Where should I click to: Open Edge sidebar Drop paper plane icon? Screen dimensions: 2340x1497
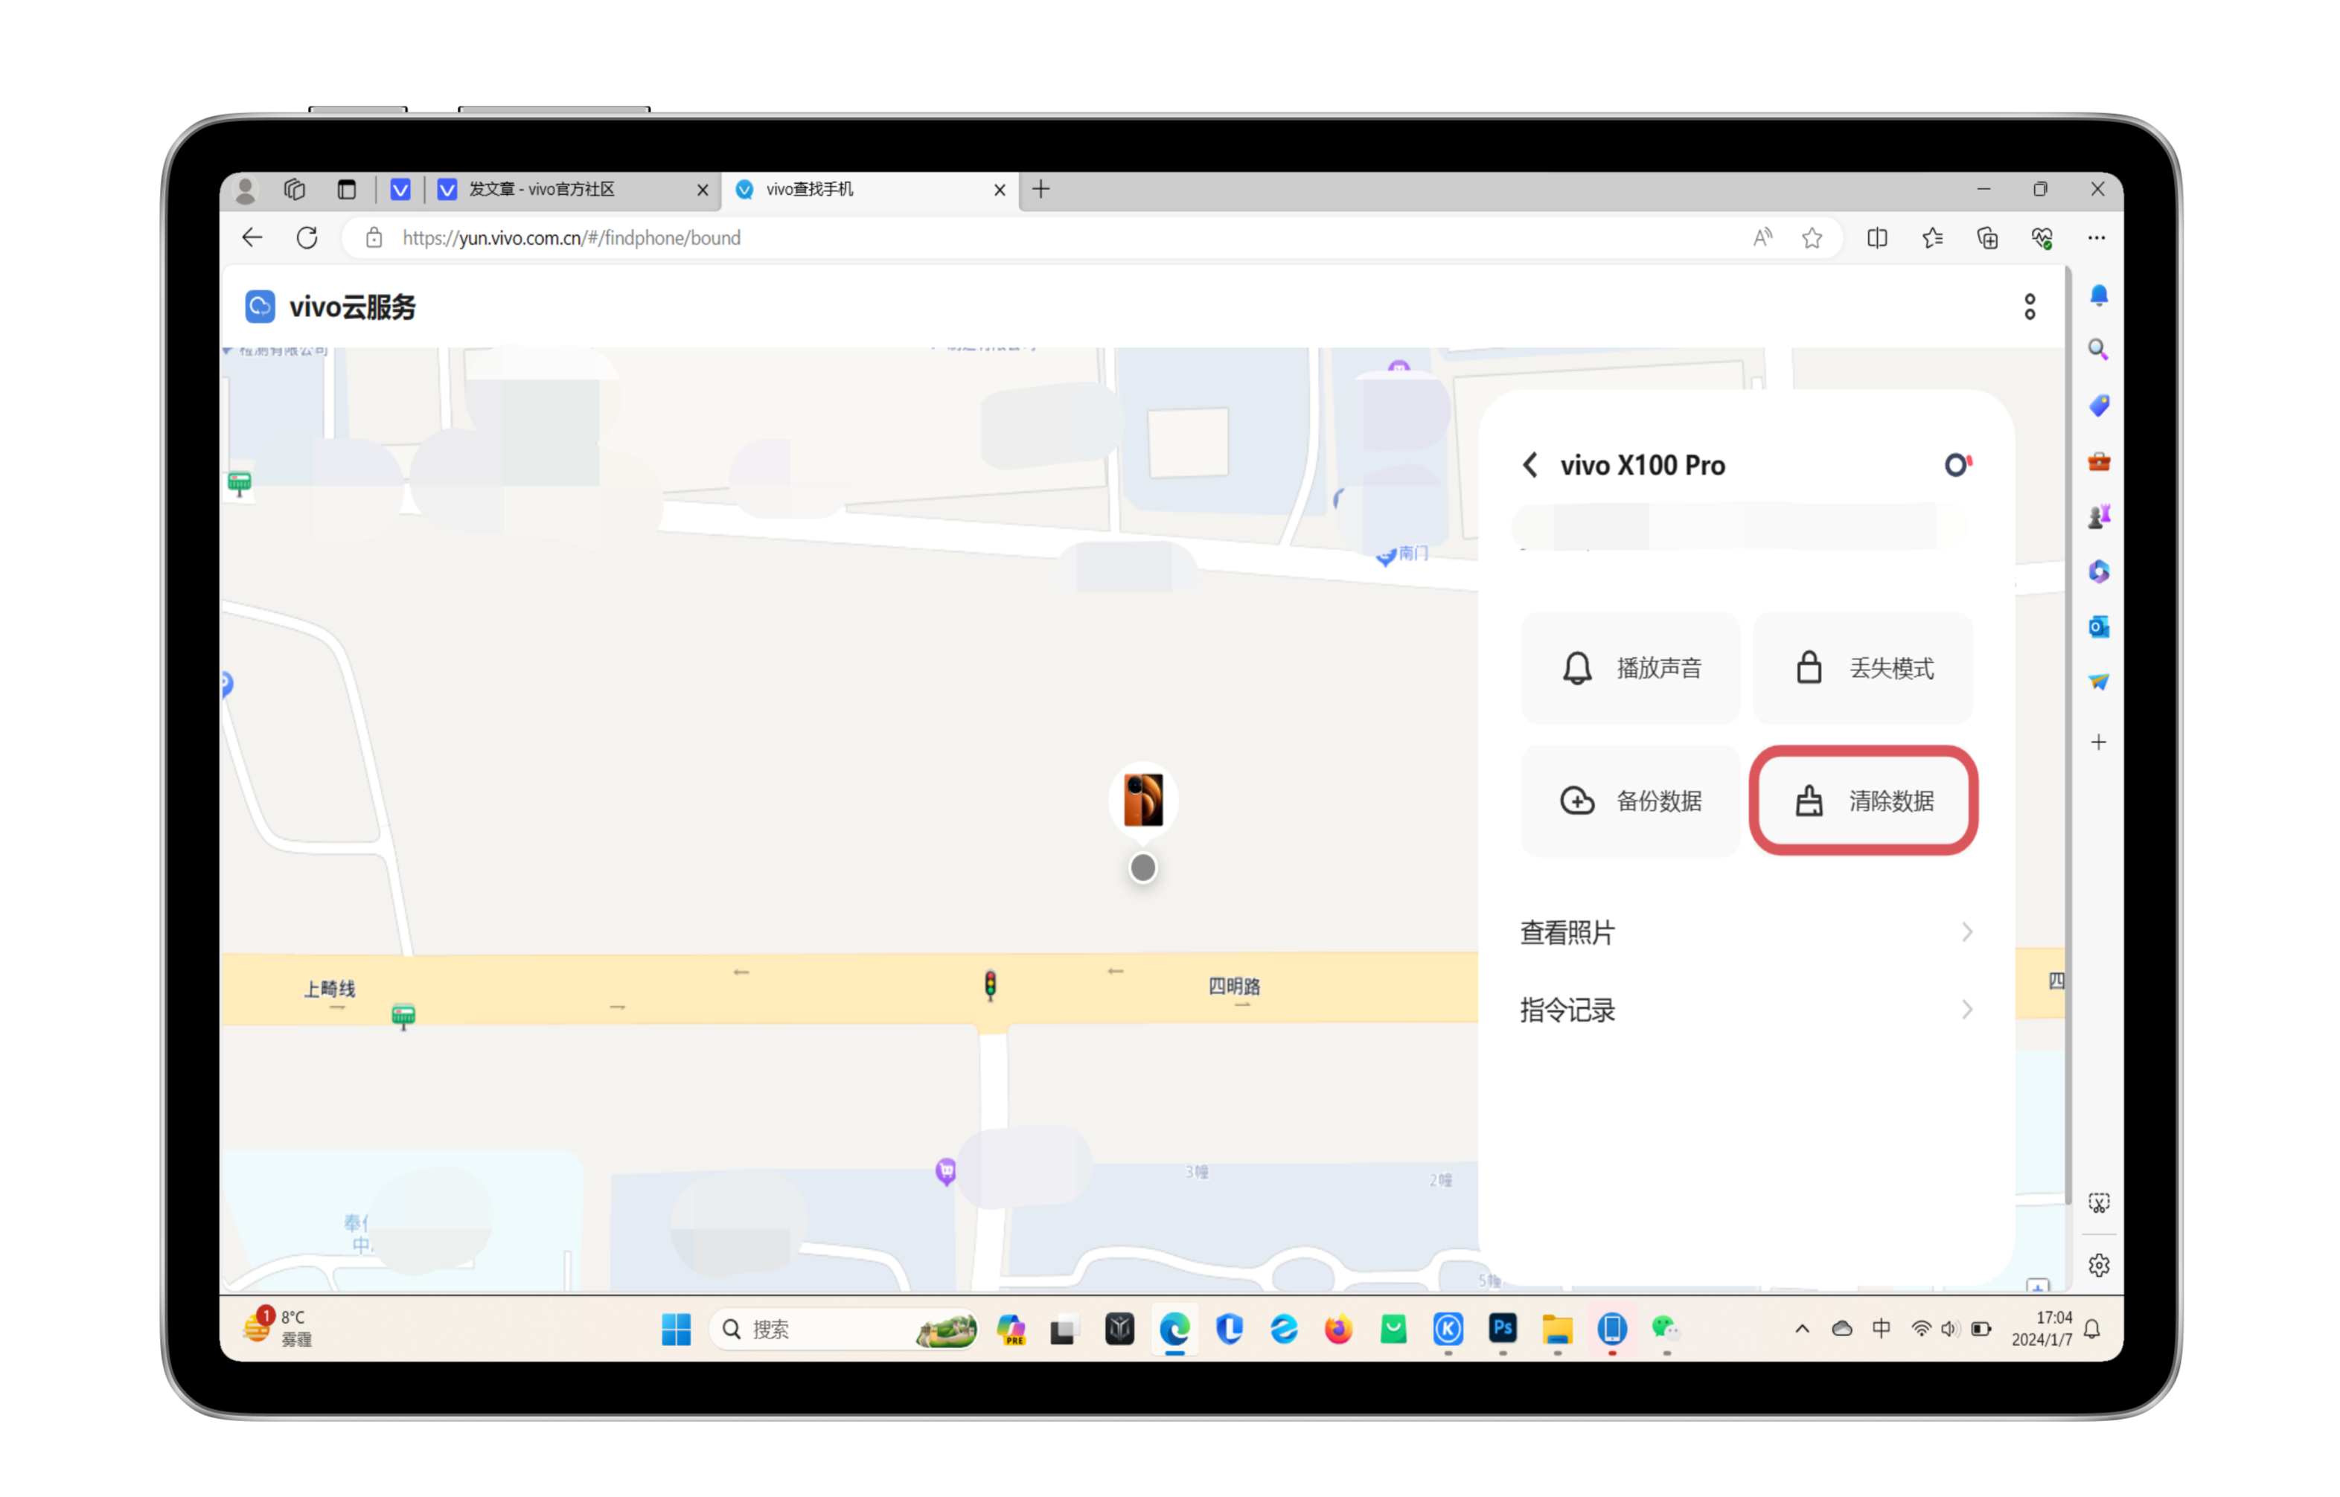click(x=2099, y=683)
